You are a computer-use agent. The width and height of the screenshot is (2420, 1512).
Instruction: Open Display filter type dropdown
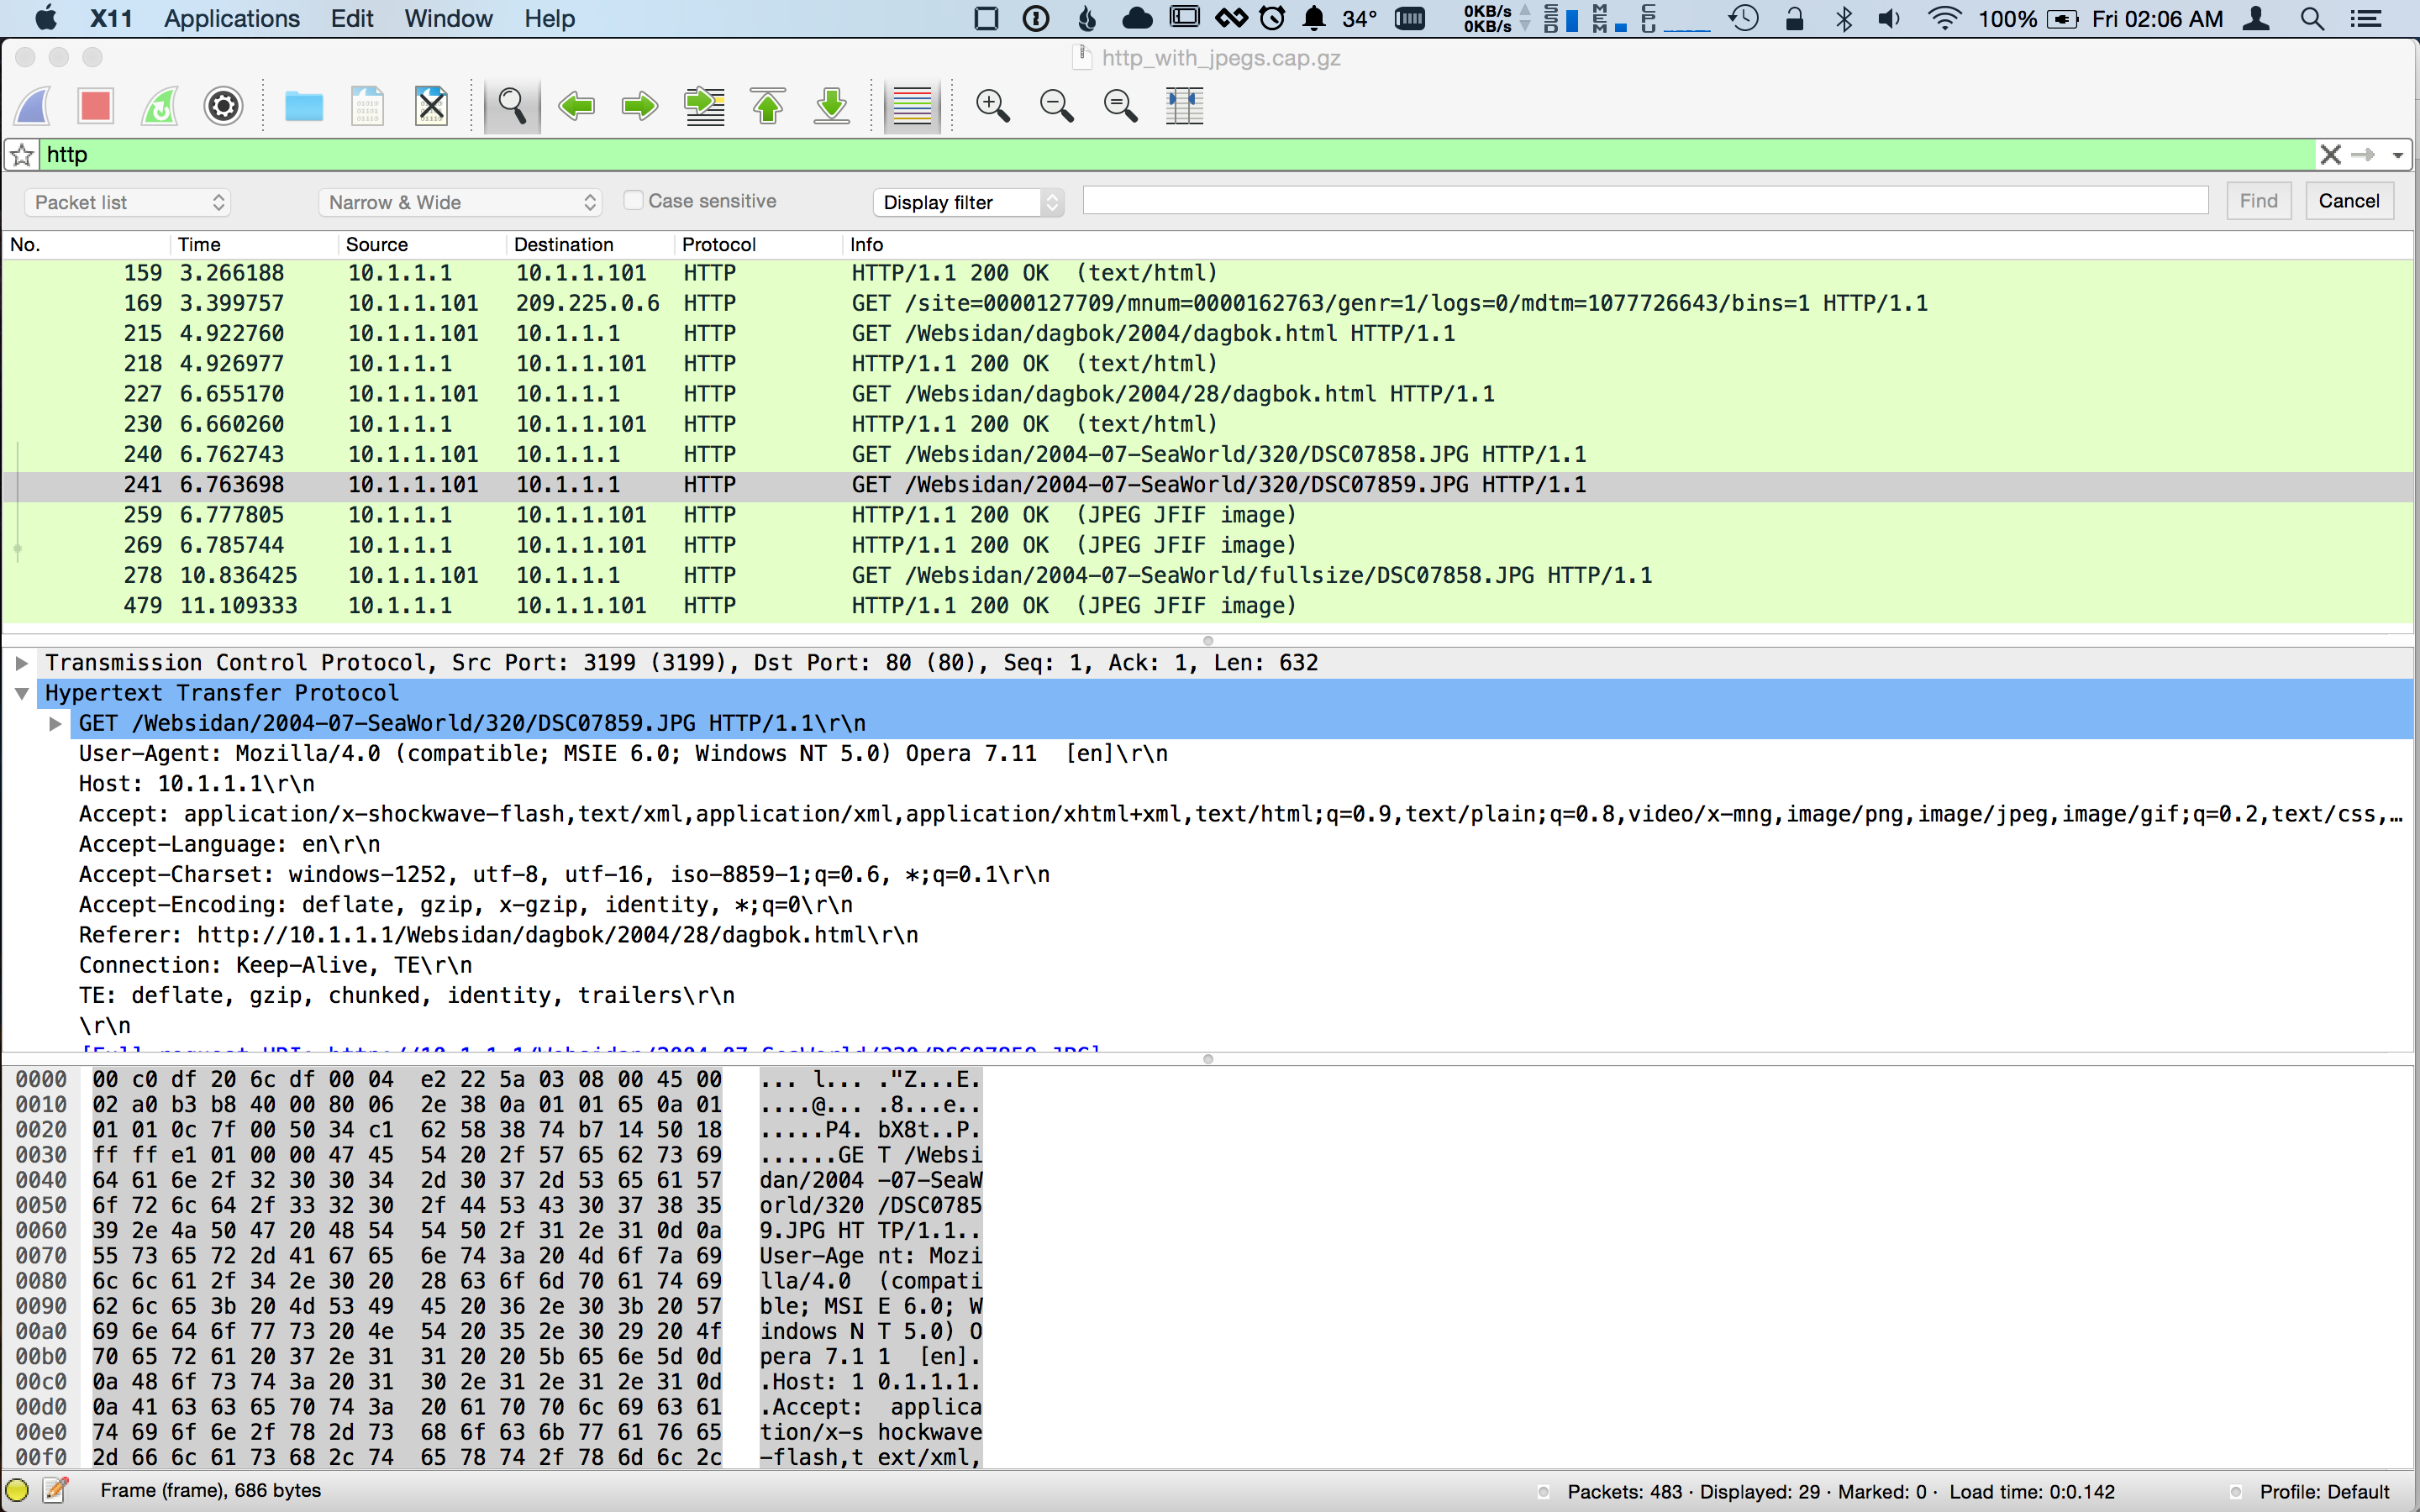pyautogui.click(x=967, y=202)
